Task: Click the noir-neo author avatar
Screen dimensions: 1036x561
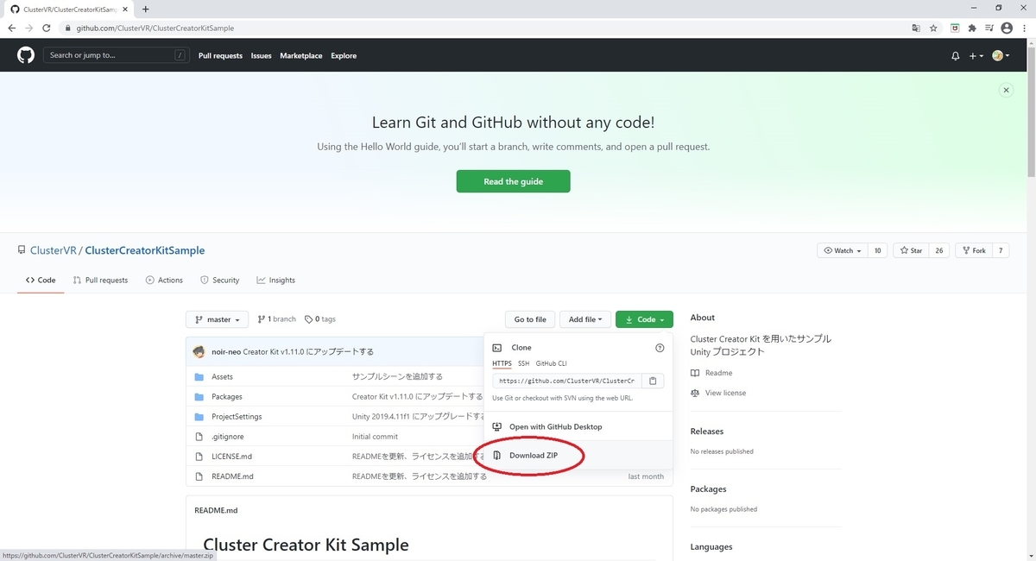Action: (199, 352)
